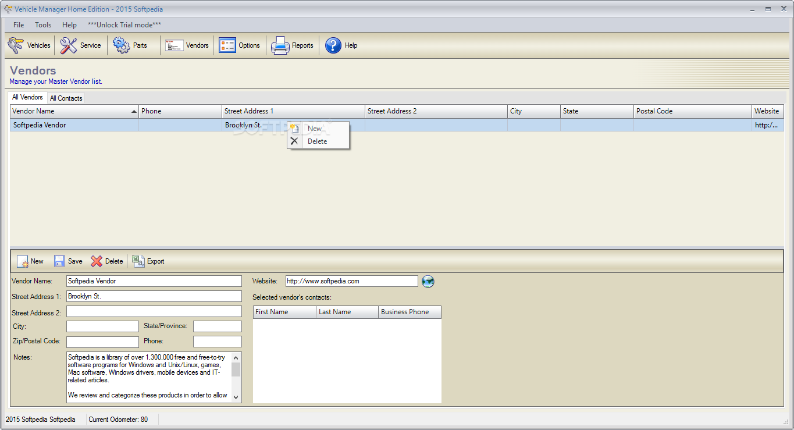Click the Street Address 2 column header
This screenshot has height=430, width=794.
(x=436, y=111)
